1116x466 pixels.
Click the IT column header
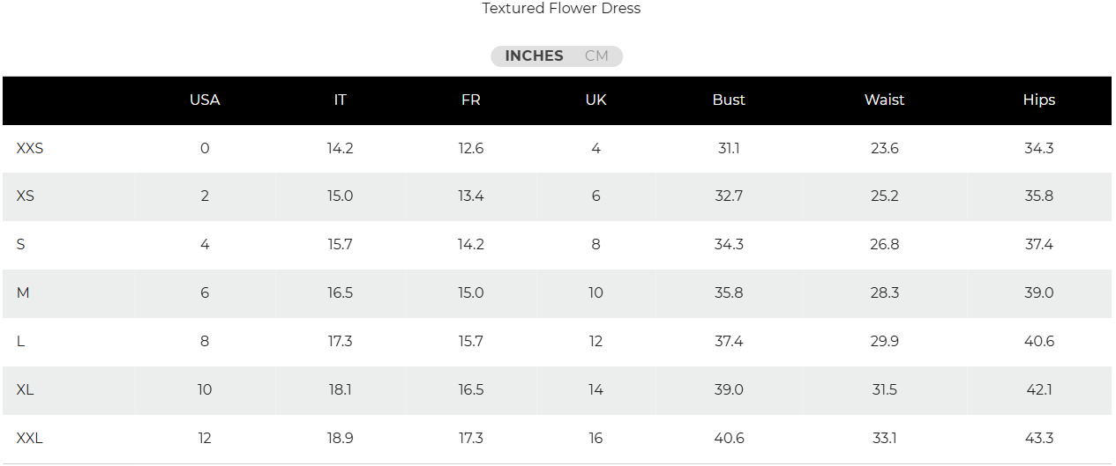coord(340,100)
